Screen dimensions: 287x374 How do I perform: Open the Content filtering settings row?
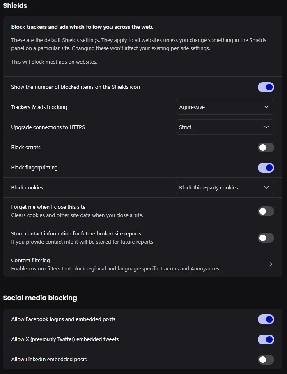(x=123, y=264)
